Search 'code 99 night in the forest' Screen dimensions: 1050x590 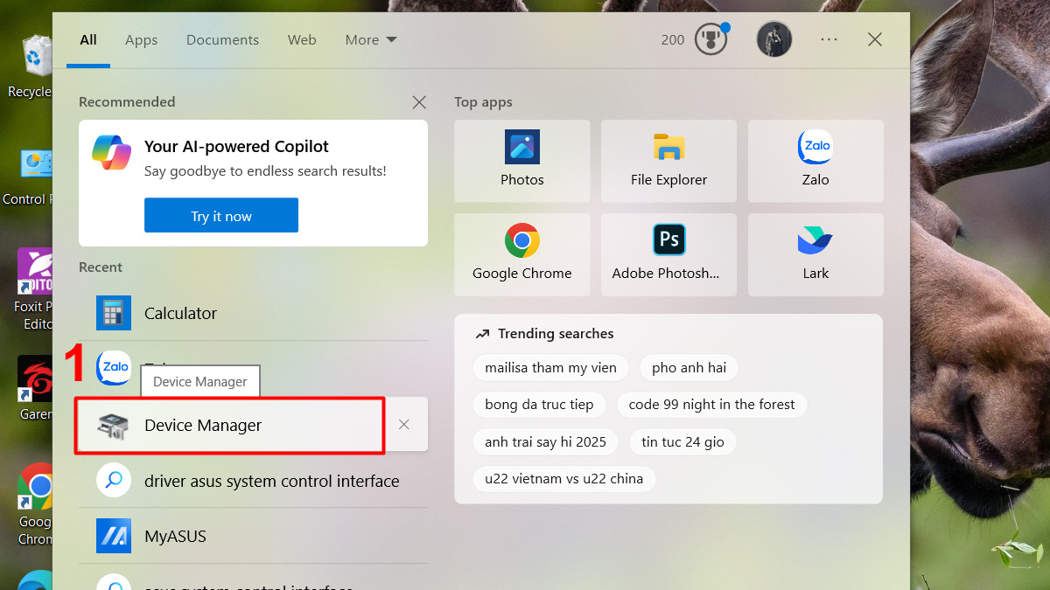pyautogui.click(x=711, y=405)
